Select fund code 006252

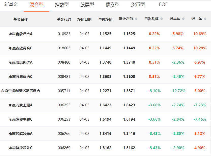(x=64, y=105)
